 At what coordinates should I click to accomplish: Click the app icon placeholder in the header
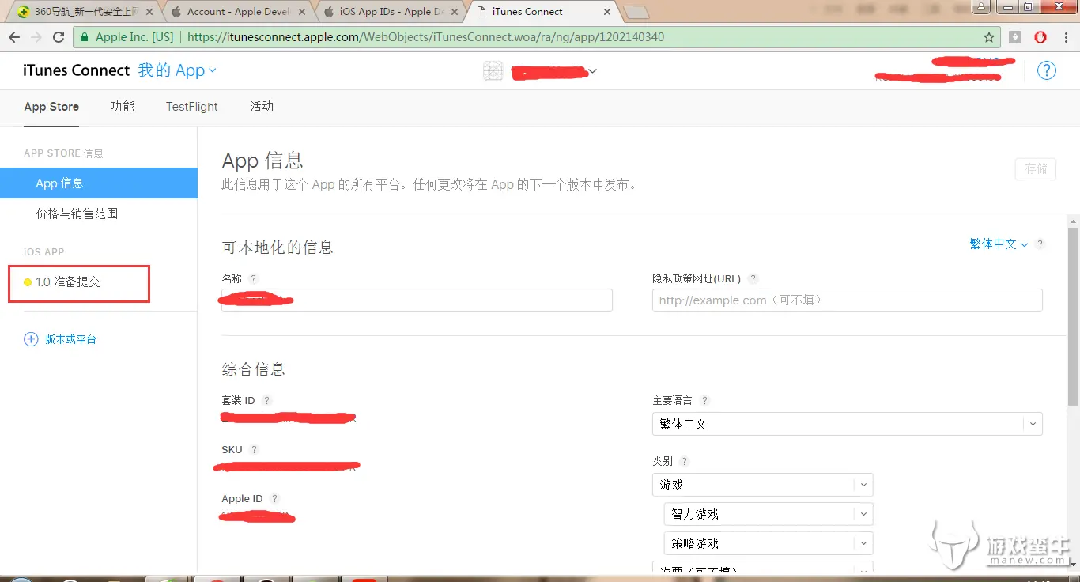[x=493, y=71]
